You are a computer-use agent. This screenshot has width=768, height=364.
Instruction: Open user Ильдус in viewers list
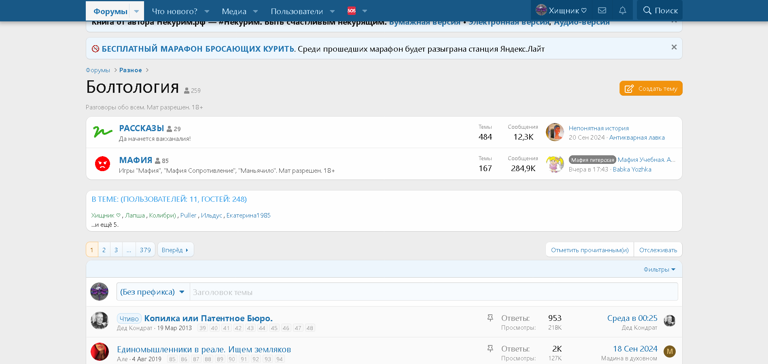[x=212, y=215]
